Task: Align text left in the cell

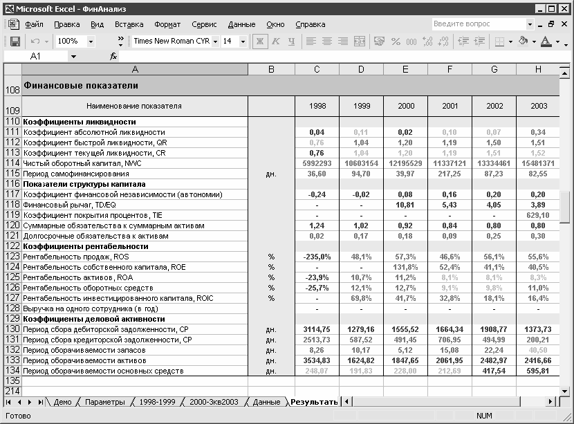Action: pos(311,42)
